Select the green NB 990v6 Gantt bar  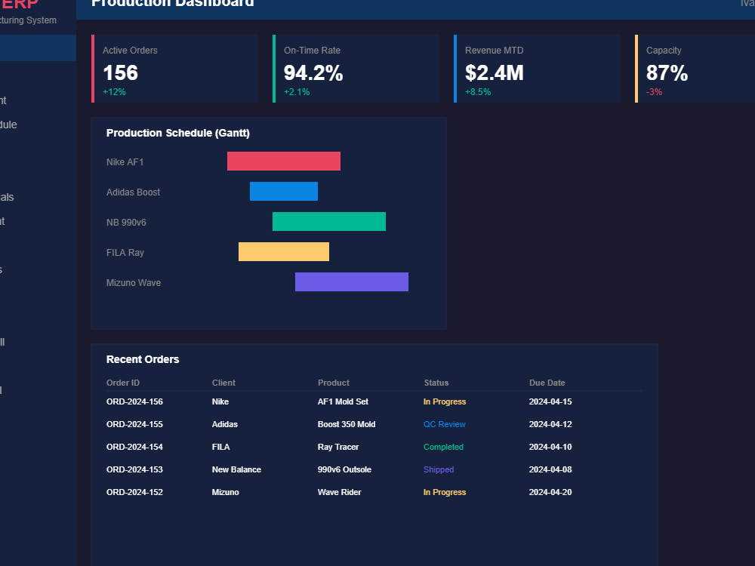coord(329,221)
